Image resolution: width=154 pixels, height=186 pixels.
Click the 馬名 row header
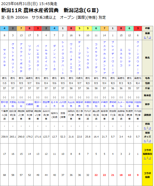point(147,58)
